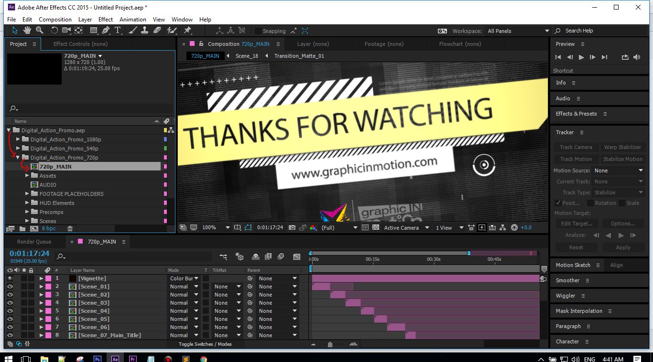653x362 pixels.
Task: Open the Composition menu
Action: (55, 20)
